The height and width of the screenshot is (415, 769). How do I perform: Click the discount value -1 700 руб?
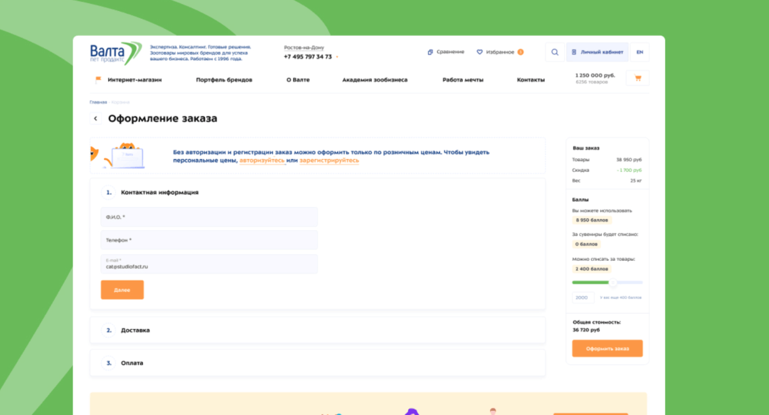(630, 170)
